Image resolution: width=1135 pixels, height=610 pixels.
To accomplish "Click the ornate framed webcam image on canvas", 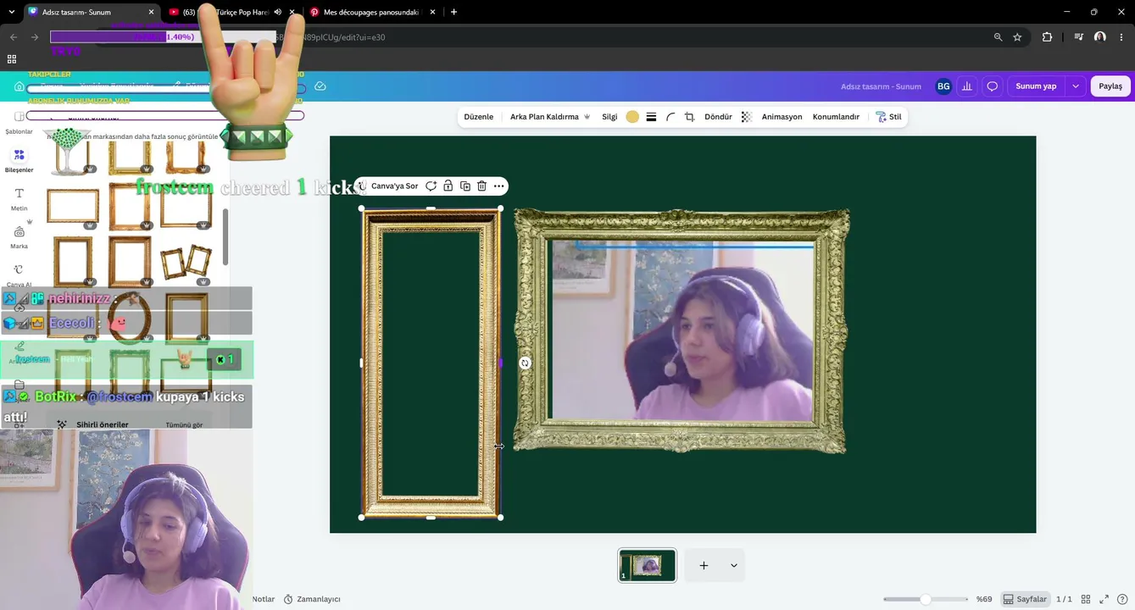I will point(681,331).
